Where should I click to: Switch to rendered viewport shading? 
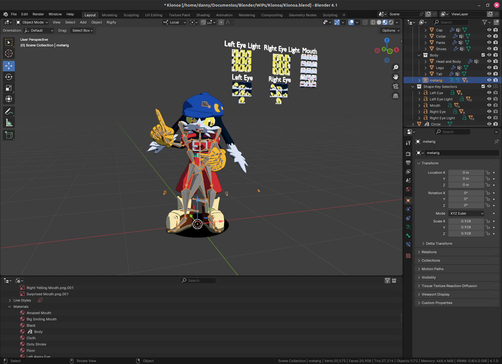click(x=391, y=22)
